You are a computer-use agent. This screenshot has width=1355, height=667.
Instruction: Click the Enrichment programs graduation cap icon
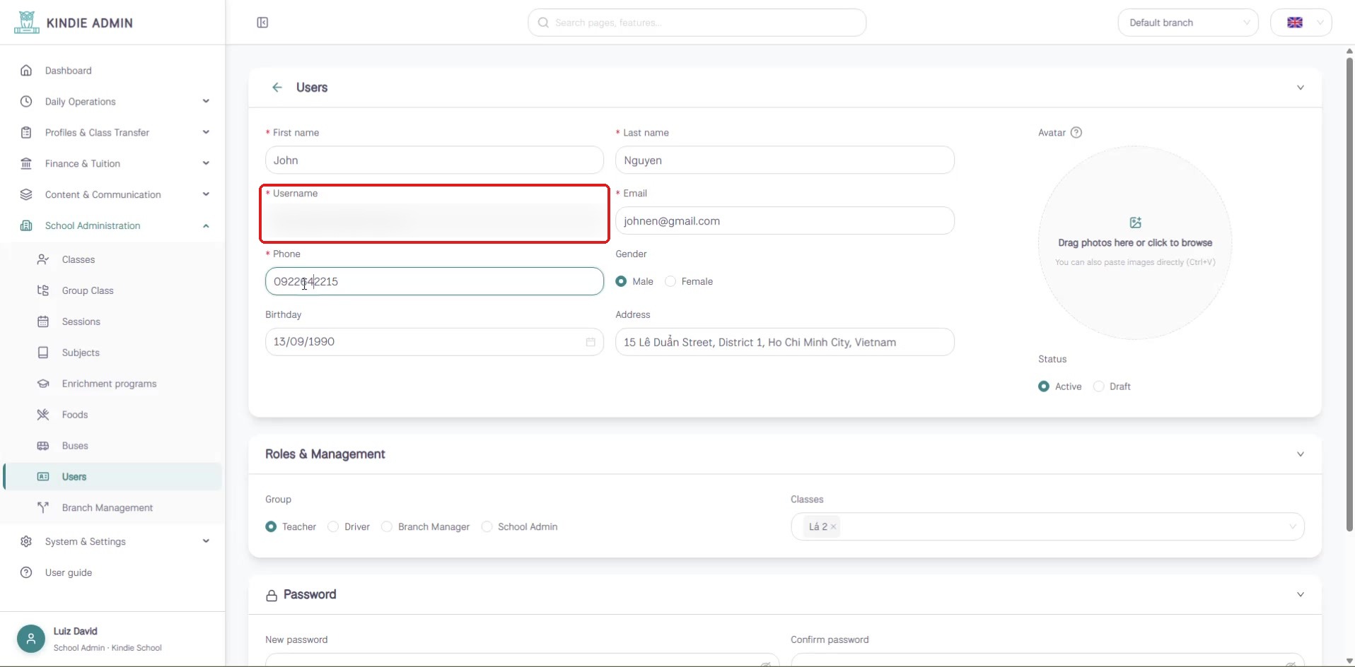[x=43, y=384]
